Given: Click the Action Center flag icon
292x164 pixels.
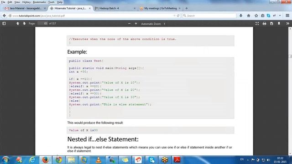Looking at the screenshot, I should coord(253,160).
